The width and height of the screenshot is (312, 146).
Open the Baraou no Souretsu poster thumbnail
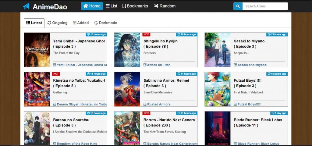coord(37,128)
